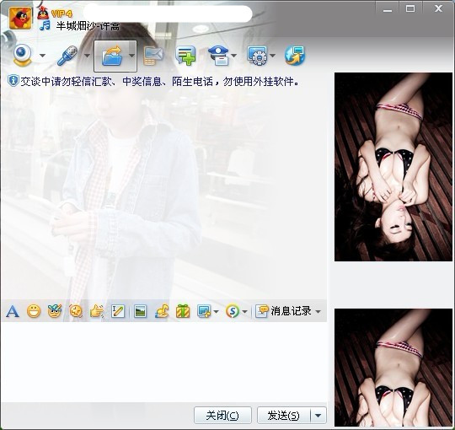
Task: Click the lower QQ show picture
Action: pos(393,368)
